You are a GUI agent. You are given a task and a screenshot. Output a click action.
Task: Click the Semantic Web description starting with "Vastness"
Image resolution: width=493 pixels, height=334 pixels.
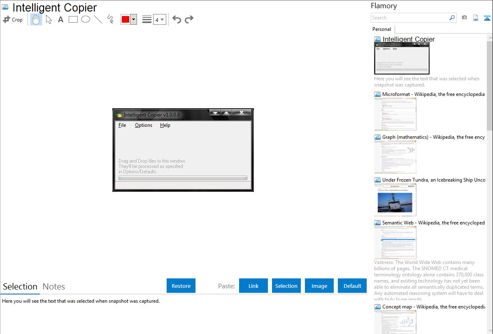pyautogui.click(x=429, y=281)
